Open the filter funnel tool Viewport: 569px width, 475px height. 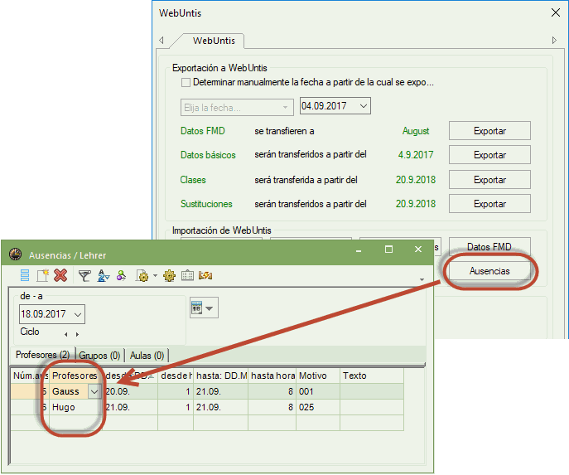click(x=84, y=276)
